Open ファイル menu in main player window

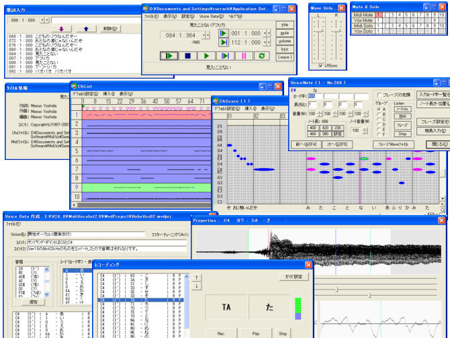coord(151,17)
